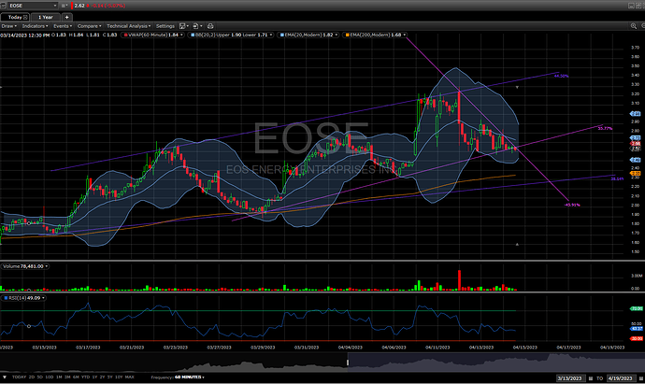Select the 10D time range
The height and width of the screenshot is (384, 645).
pos(50,377)
